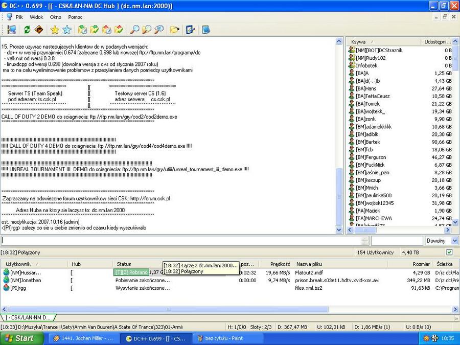Select user [BM]Bartek in the list
This screenshot has height=345, width=460.
[x=400, y=142]
